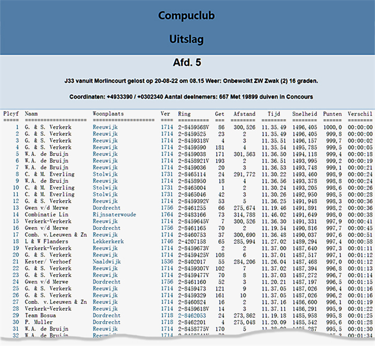Click the Uitslag heading in the banner

(x=187, y=39)
